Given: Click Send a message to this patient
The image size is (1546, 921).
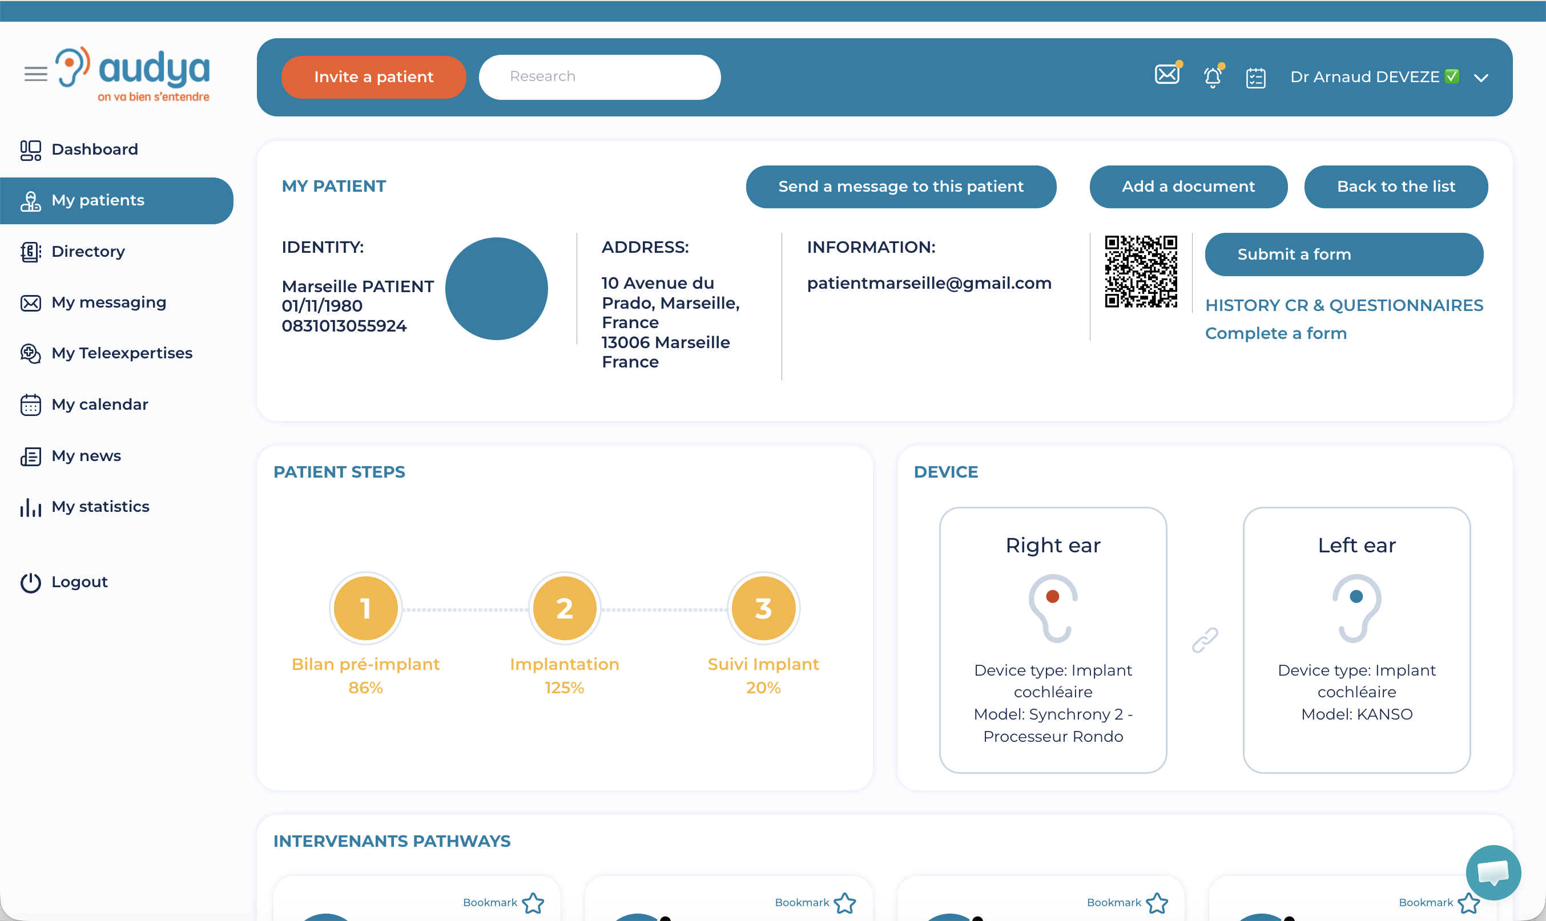Looking at the screenshot, I should pos(900,186).
